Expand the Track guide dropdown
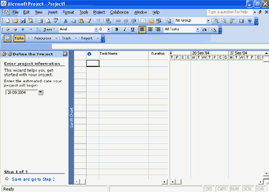This screenshot has width=269, height=192. (x=76, y=38)
